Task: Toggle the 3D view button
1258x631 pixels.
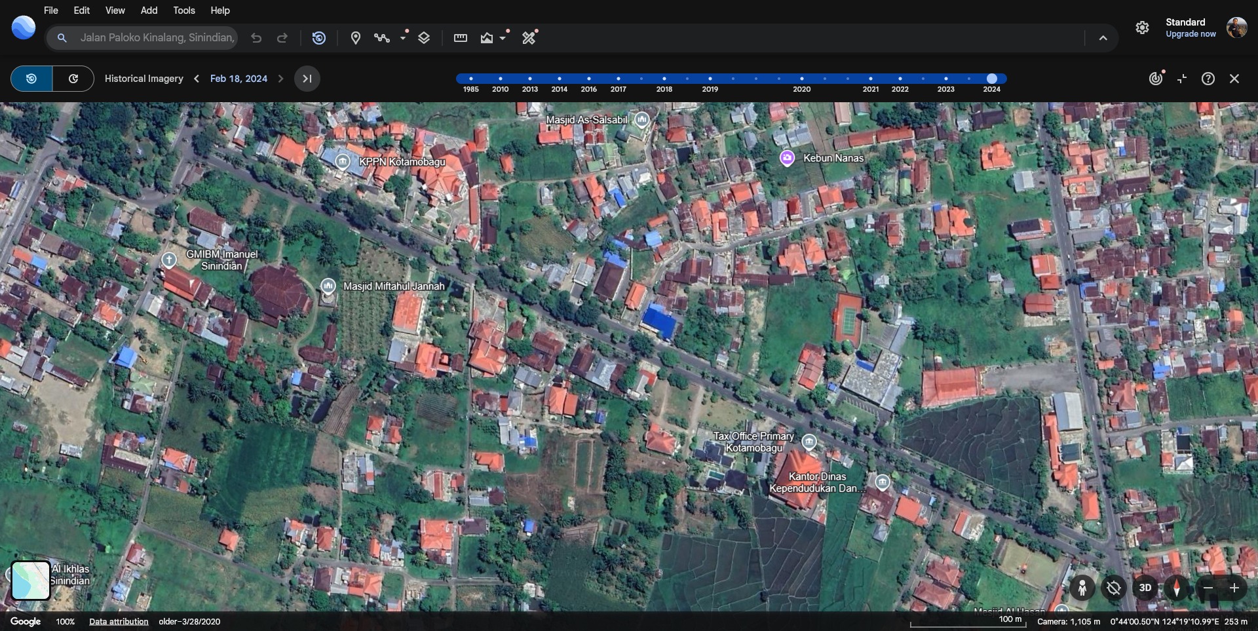Action: coord(1145,588)
